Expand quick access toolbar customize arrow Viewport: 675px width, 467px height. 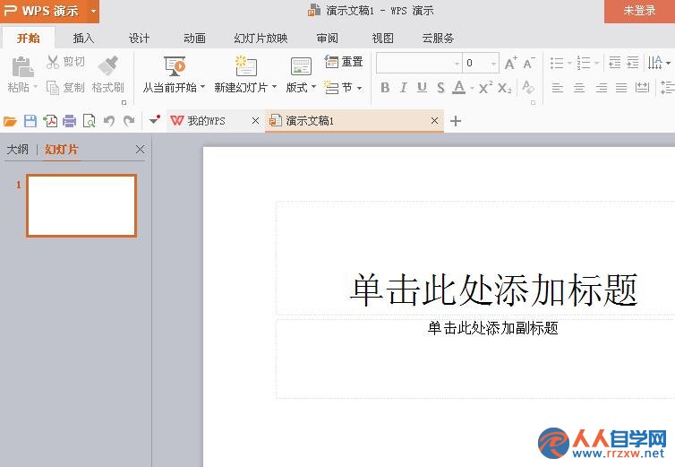154,120
